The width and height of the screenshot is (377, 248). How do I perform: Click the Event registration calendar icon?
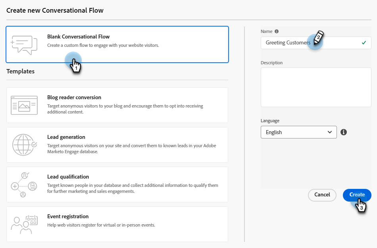24,224
